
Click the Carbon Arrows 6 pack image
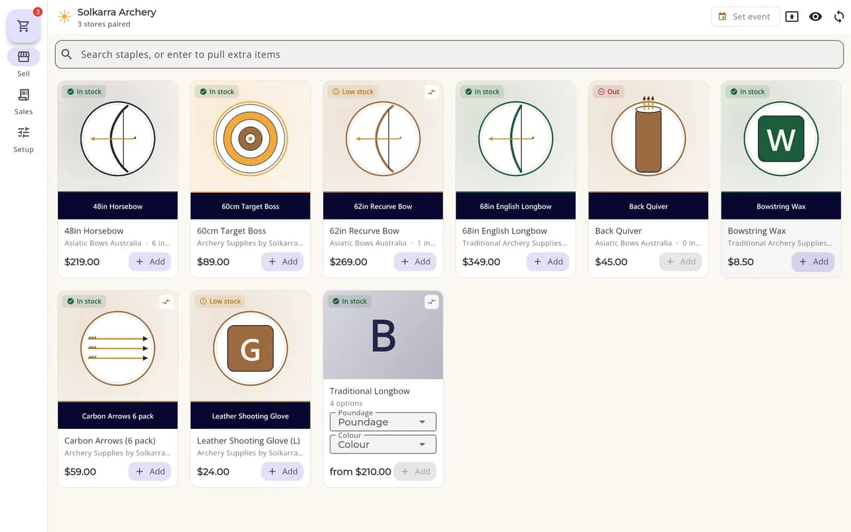coord(118,359)
